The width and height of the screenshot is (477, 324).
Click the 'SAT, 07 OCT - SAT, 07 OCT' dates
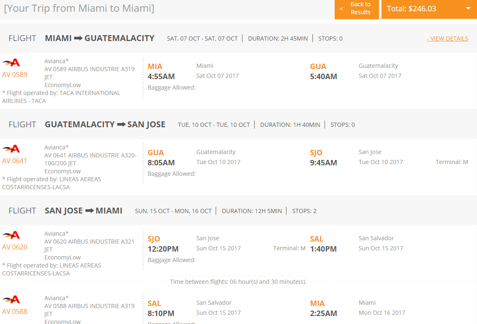202,39
